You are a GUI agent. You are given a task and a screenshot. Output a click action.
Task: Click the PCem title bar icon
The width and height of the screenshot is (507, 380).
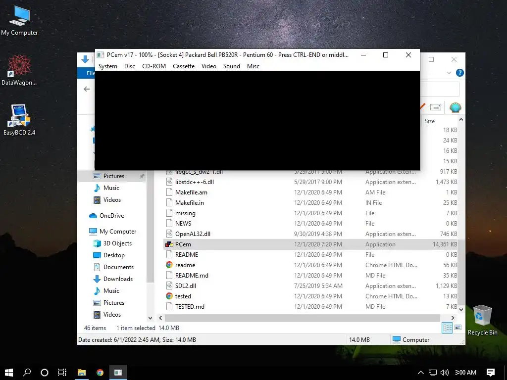(x=101, y=55)
